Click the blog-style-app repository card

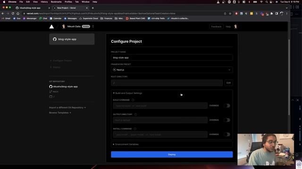pos(72,39)
